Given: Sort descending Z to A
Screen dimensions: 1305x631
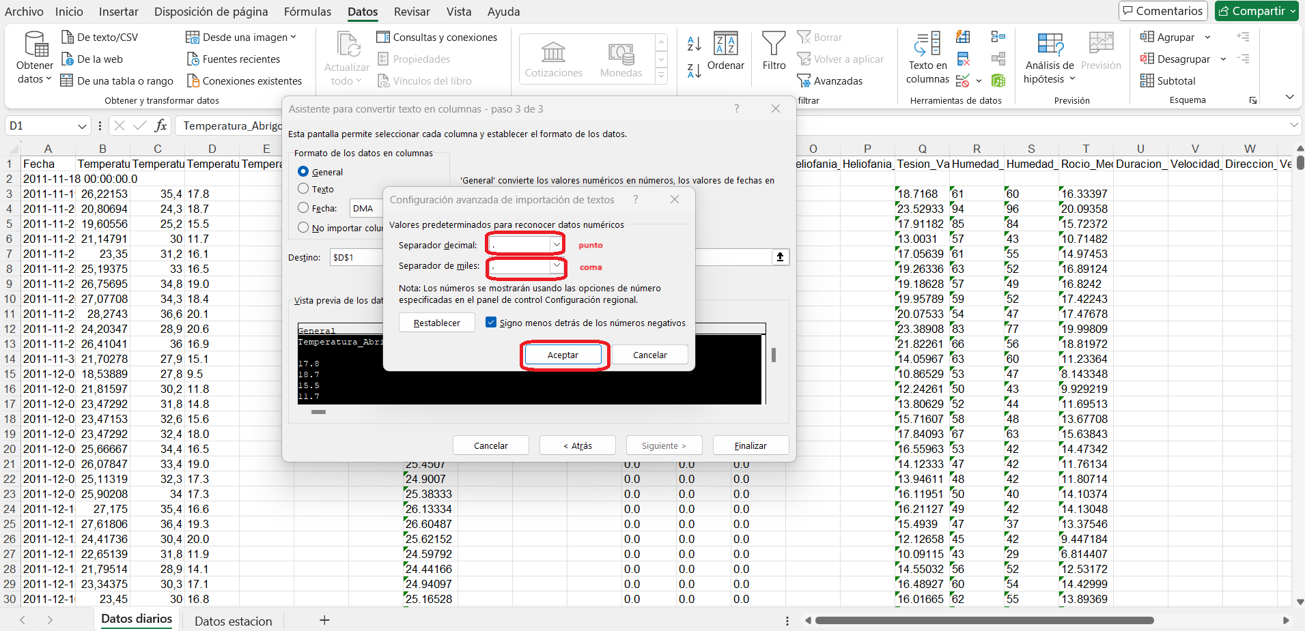Looking at the screenshot, I should (x=694, y=70).
